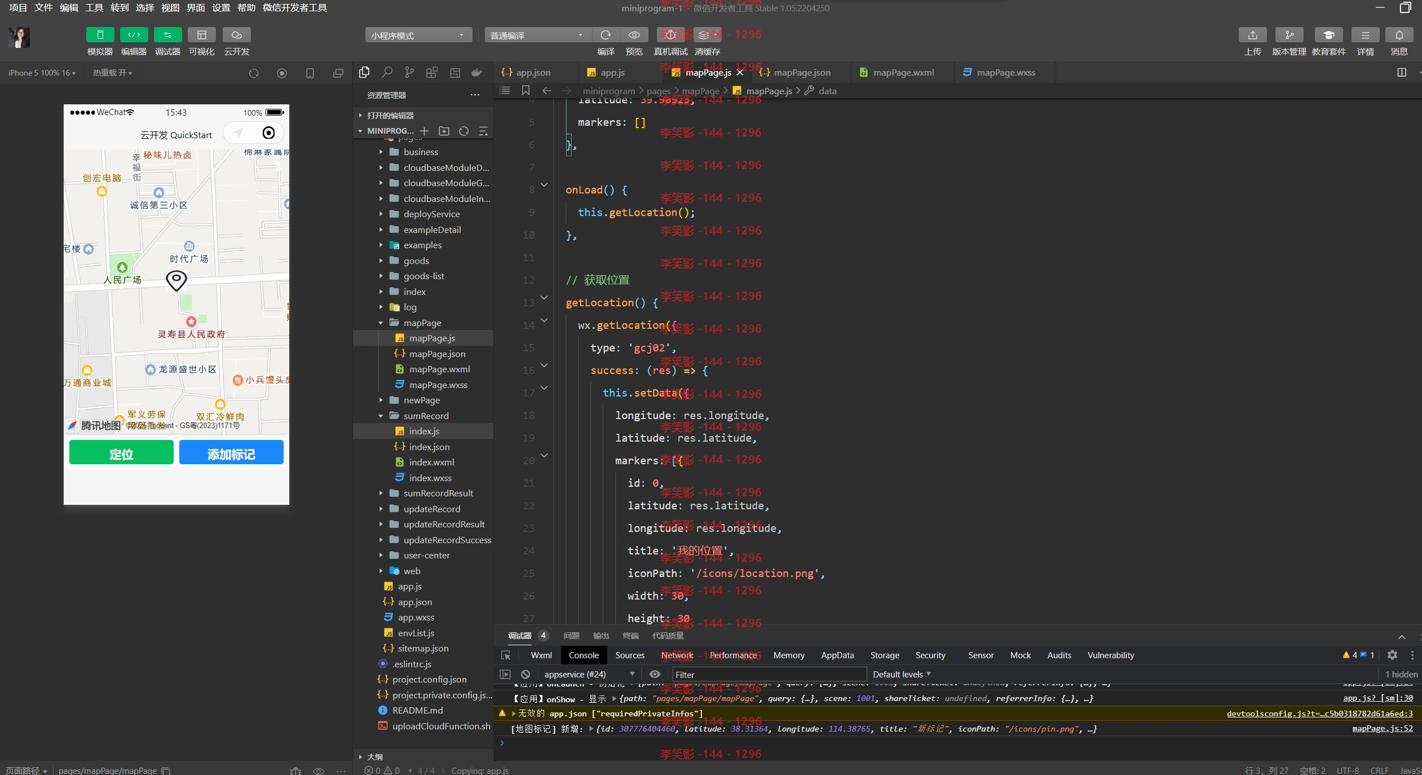Open the hot reload dropdown

click(x=112, y=73)
